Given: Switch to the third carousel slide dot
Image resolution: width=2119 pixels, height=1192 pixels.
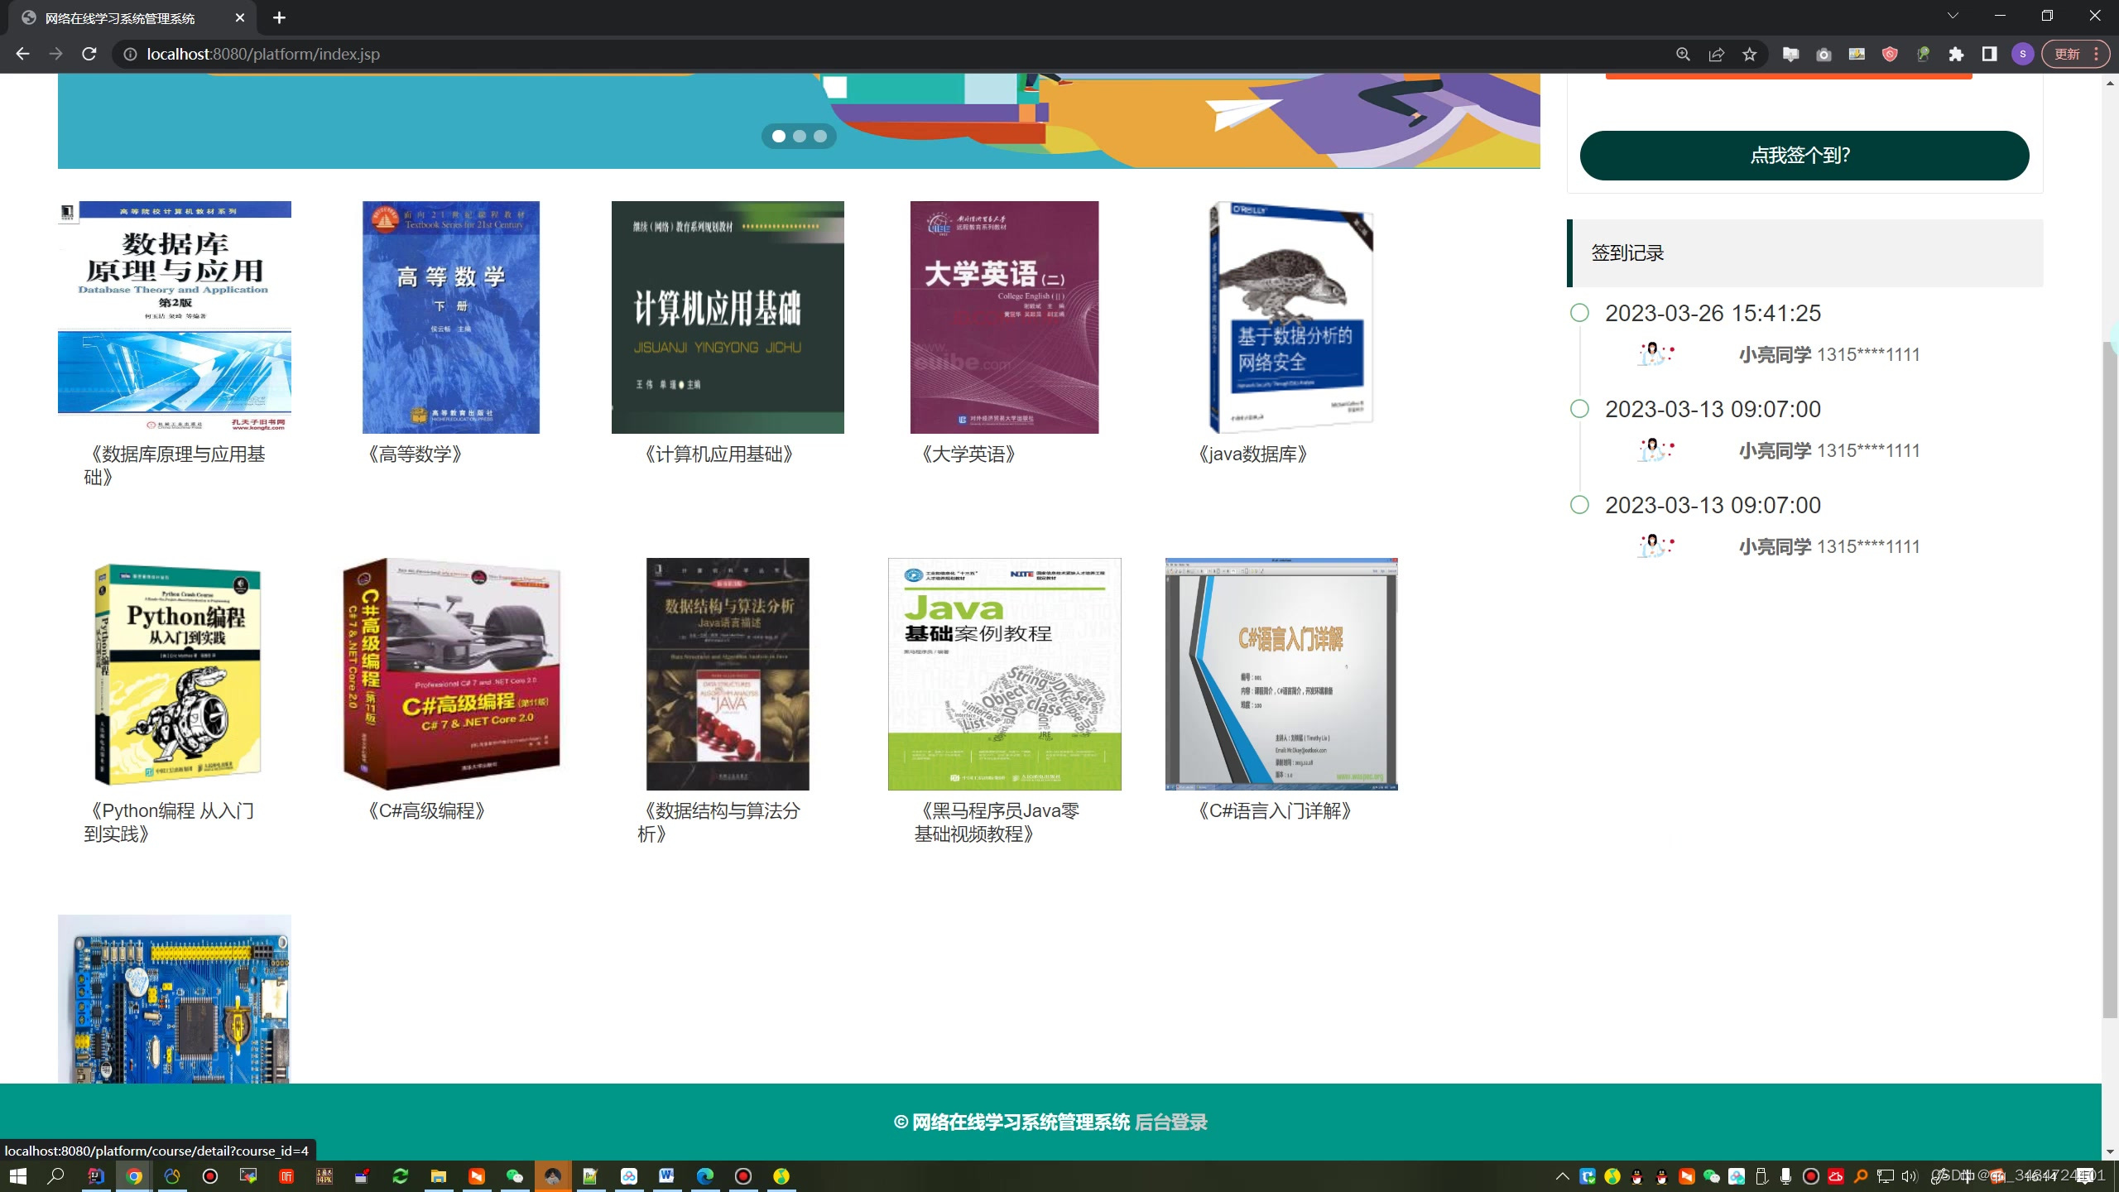Looking at the screenshot, I should point(820,137).
